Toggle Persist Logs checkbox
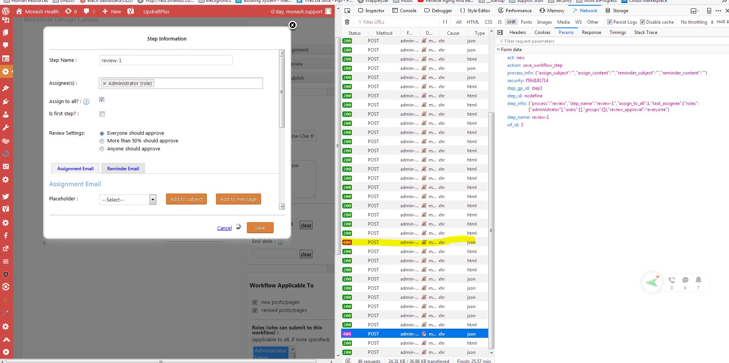 pos(610,22)
